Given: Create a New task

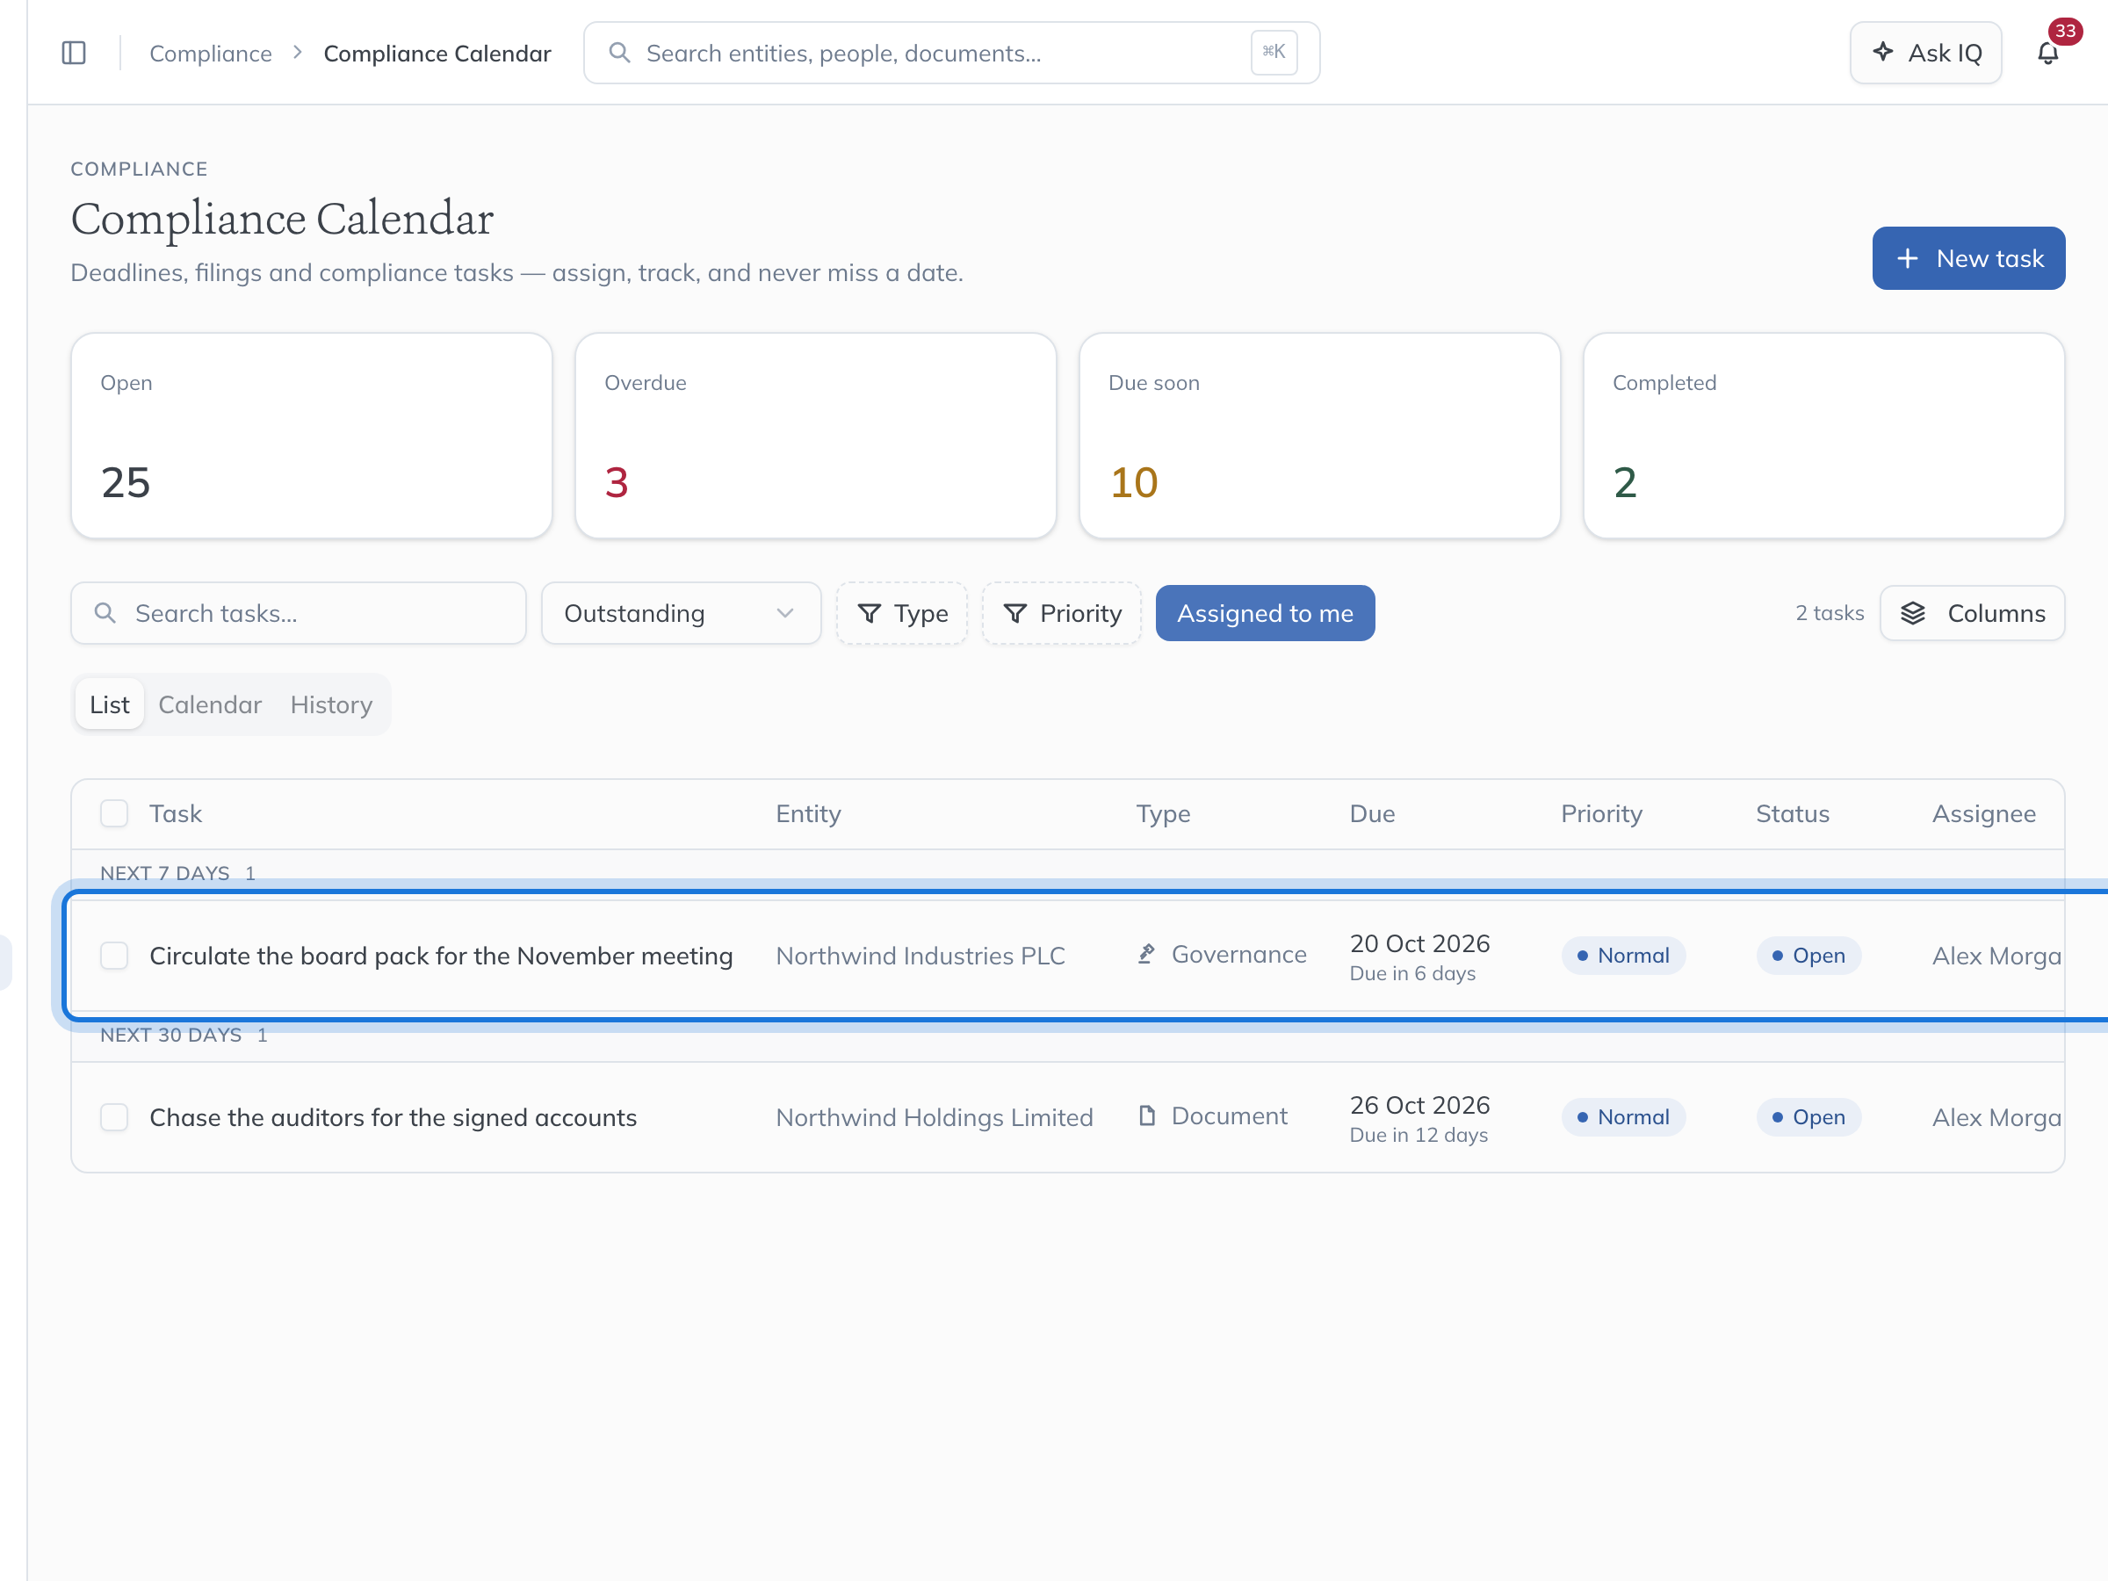Looking at the screenshot, I should pos(1968,258).
